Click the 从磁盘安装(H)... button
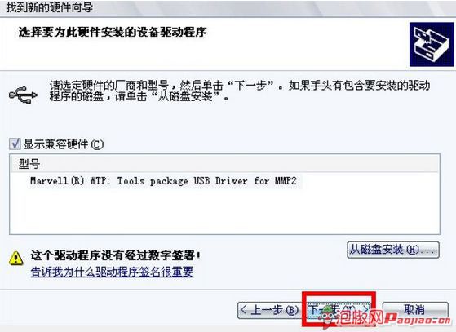 pos(393,250)
